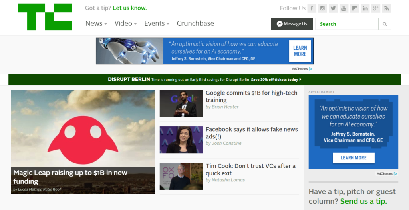Click the sidebar AI economy ad quote
Screen dimensions: 409x210
[x=353, y=116]
